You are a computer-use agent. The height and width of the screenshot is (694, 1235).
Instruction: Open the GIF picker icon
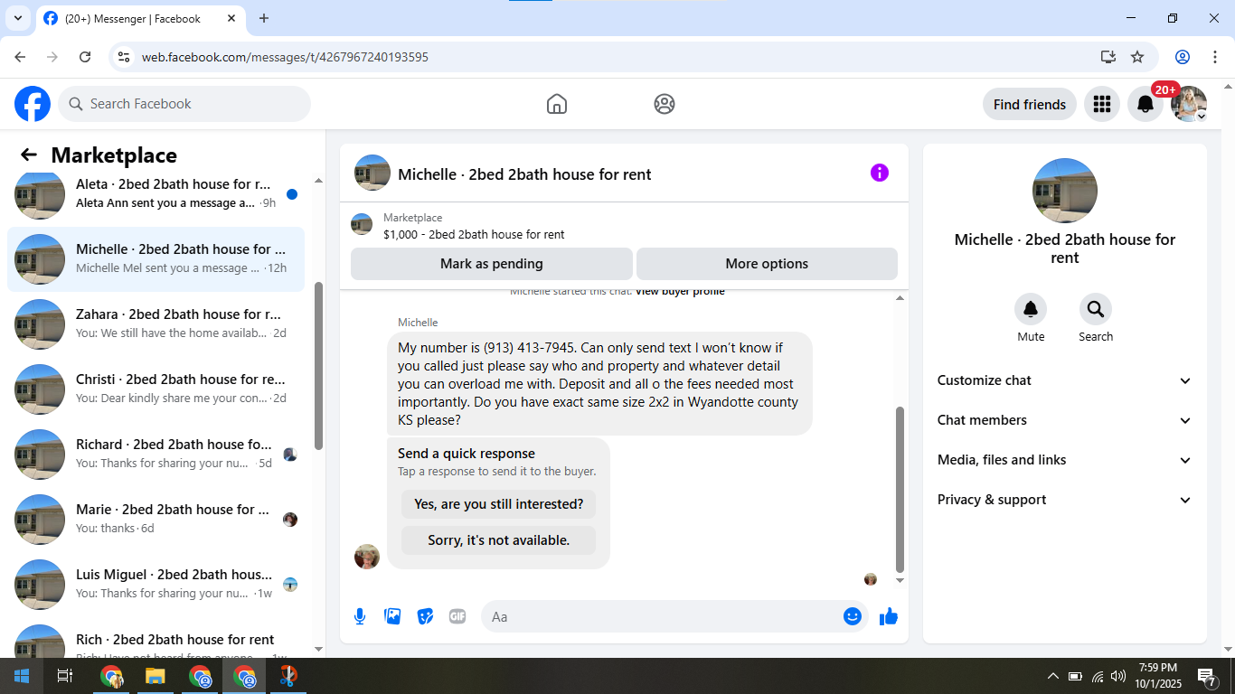tap(457, 616)
